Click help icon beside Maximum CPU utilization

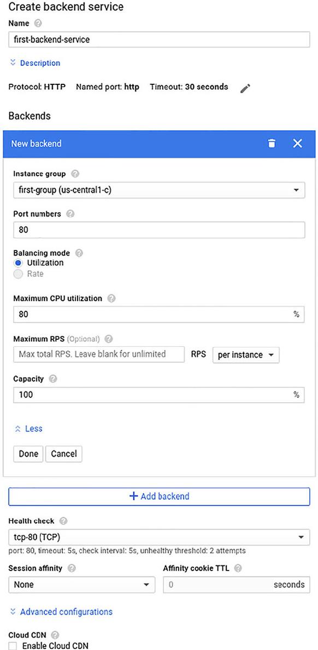[111, 299]
